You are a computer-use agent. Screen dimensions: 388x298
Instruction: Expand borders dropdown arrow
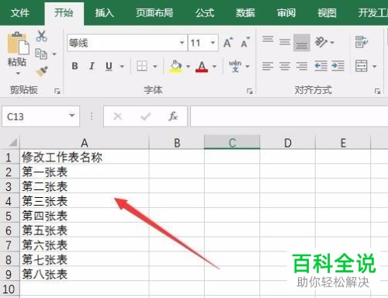point(154,67)
